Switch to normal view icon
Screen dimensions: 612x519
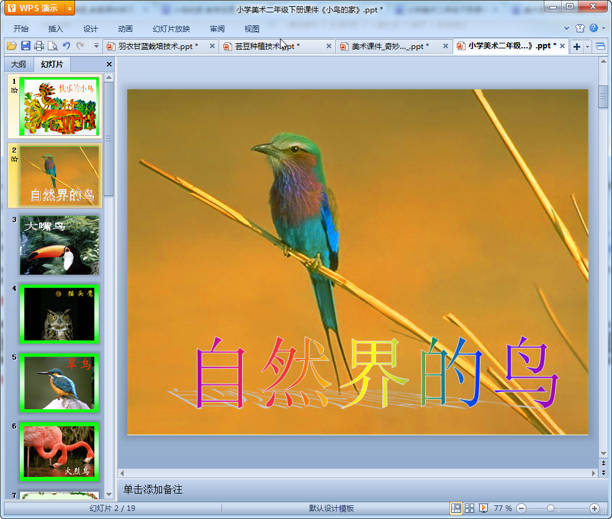pyautogui.click(x=456, y=508)
